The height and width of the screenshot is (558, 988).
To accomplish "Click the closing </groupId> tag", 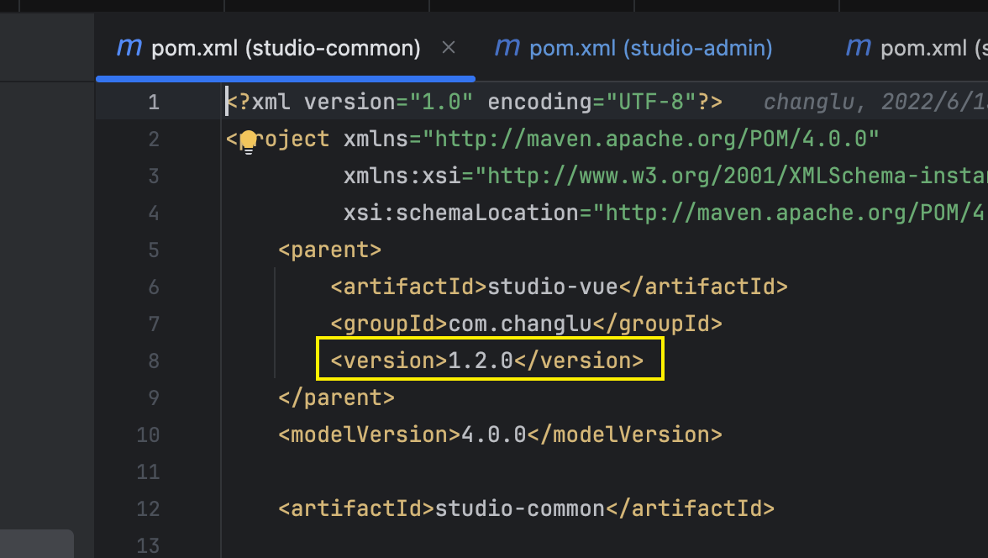I will tap(657, 324).
